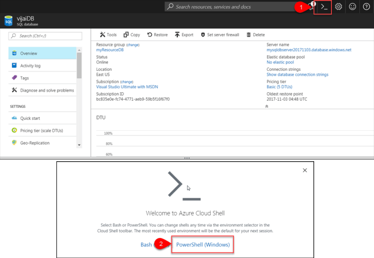Collapse the essentials section with double chevron
Viewport: 374px width, 258px height.
(x=266, y=106)
